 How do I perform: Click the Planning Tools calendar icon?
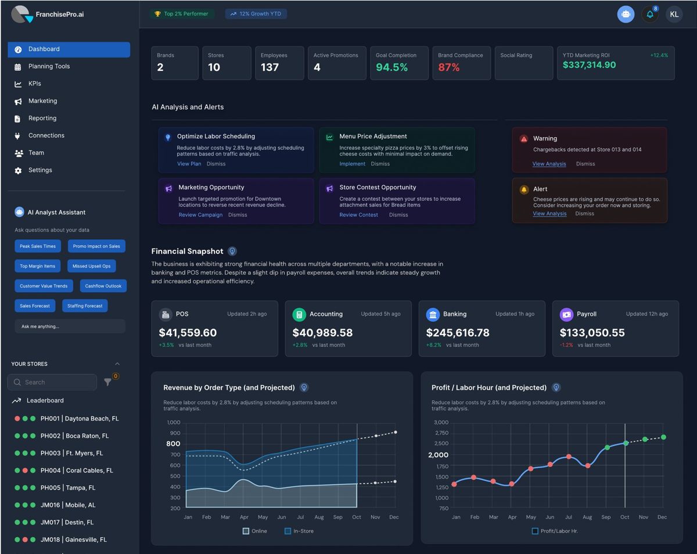coord(17,67)
